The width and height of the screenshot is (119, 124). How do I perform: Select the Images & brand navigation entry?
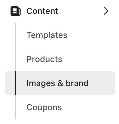pos(60,83)
